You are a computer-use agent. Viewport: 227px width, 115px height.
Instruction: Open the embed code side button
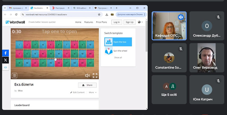click(x=6, y=67)
